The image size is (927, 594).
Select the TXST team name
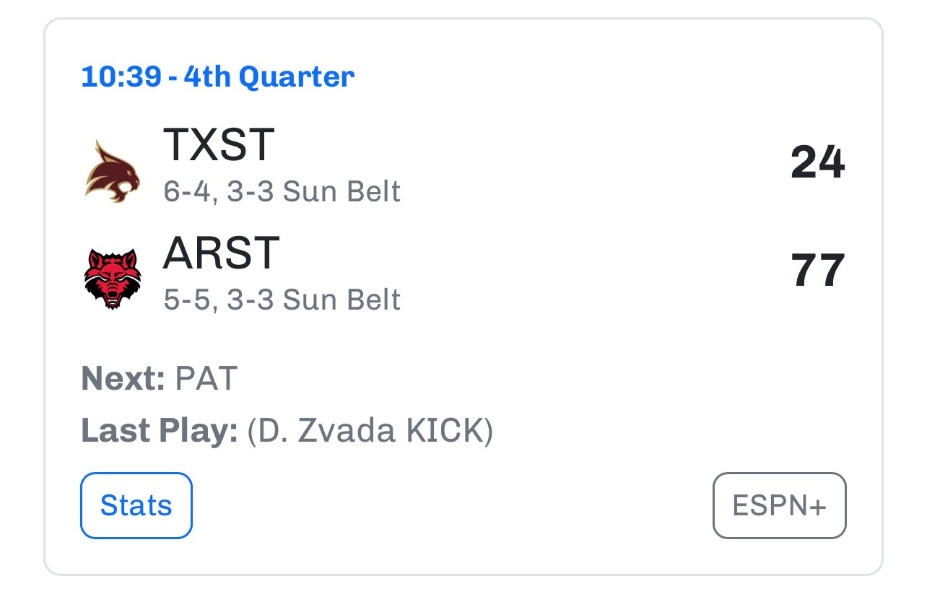click(219, 144)
